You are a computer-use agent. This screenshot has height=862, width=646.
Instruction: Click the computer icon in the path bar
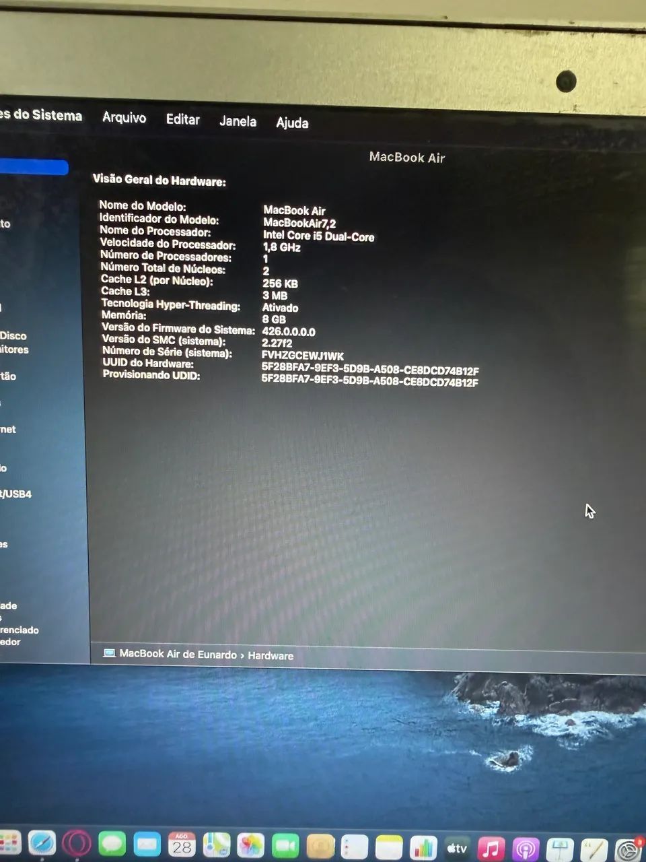click(x=109, y=653)
